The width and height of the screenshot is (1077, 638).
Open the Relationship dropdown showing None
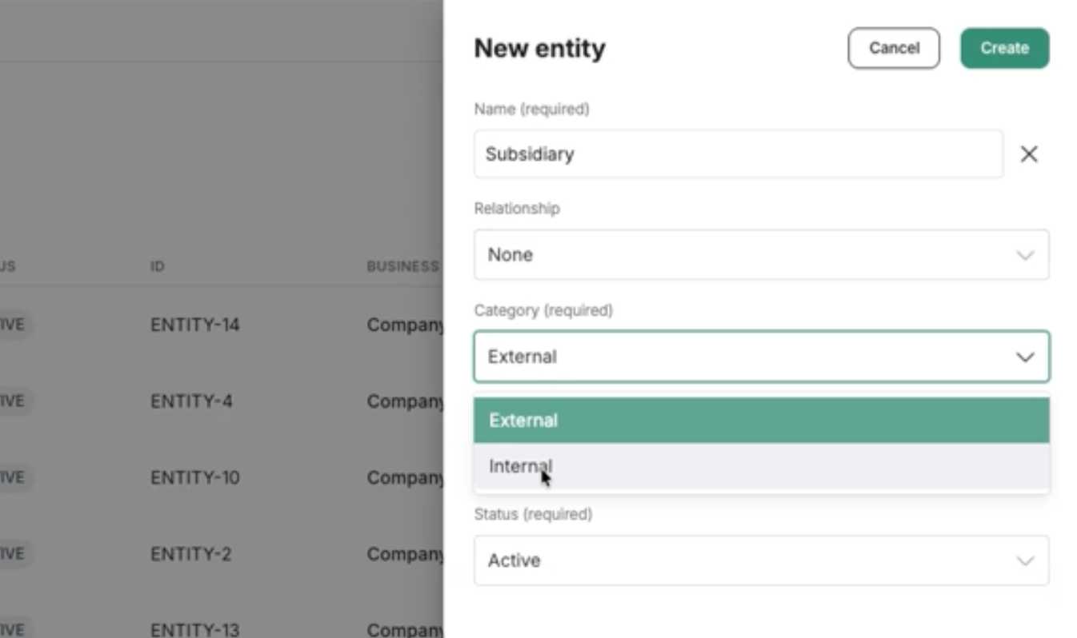(761, 255)
